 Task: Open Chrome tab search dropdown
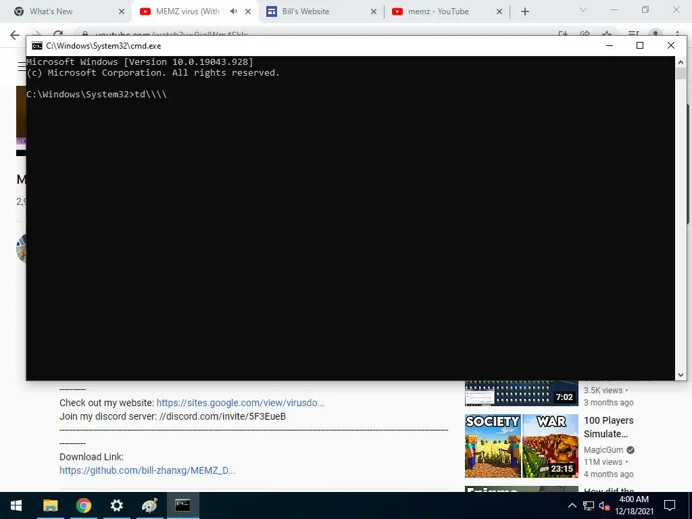583,9
